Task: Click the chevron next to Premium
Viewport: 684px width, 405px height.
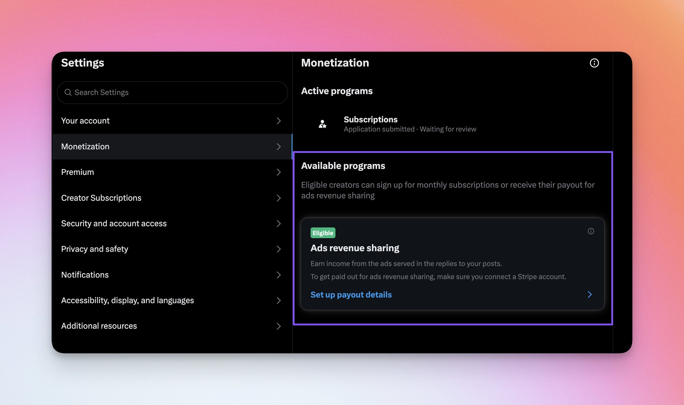Action: coord(279,172)
